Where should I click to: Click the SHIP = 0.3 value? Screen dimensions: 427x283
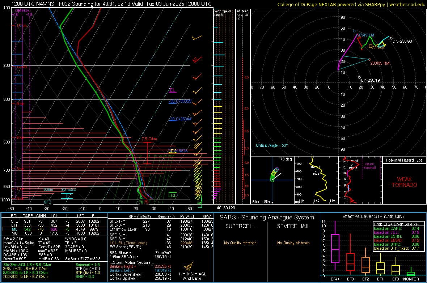tap(85, 276)
